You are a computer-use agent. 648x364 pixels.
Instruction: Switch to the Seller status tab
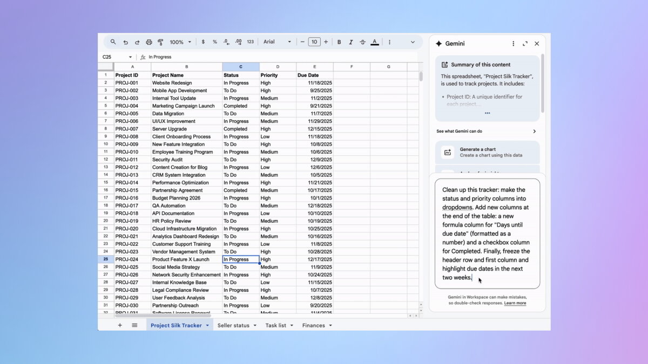(x=233, y=325)
